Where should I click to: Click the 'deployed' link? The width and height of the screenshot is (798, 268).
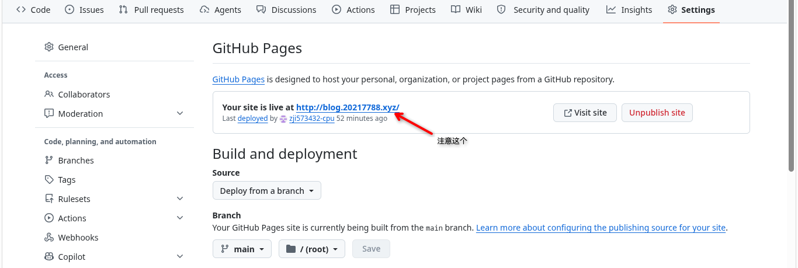[252, 118]
